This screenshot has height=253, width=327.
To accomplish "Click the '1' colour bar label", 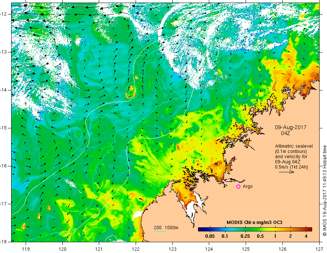I will [275, 236].
